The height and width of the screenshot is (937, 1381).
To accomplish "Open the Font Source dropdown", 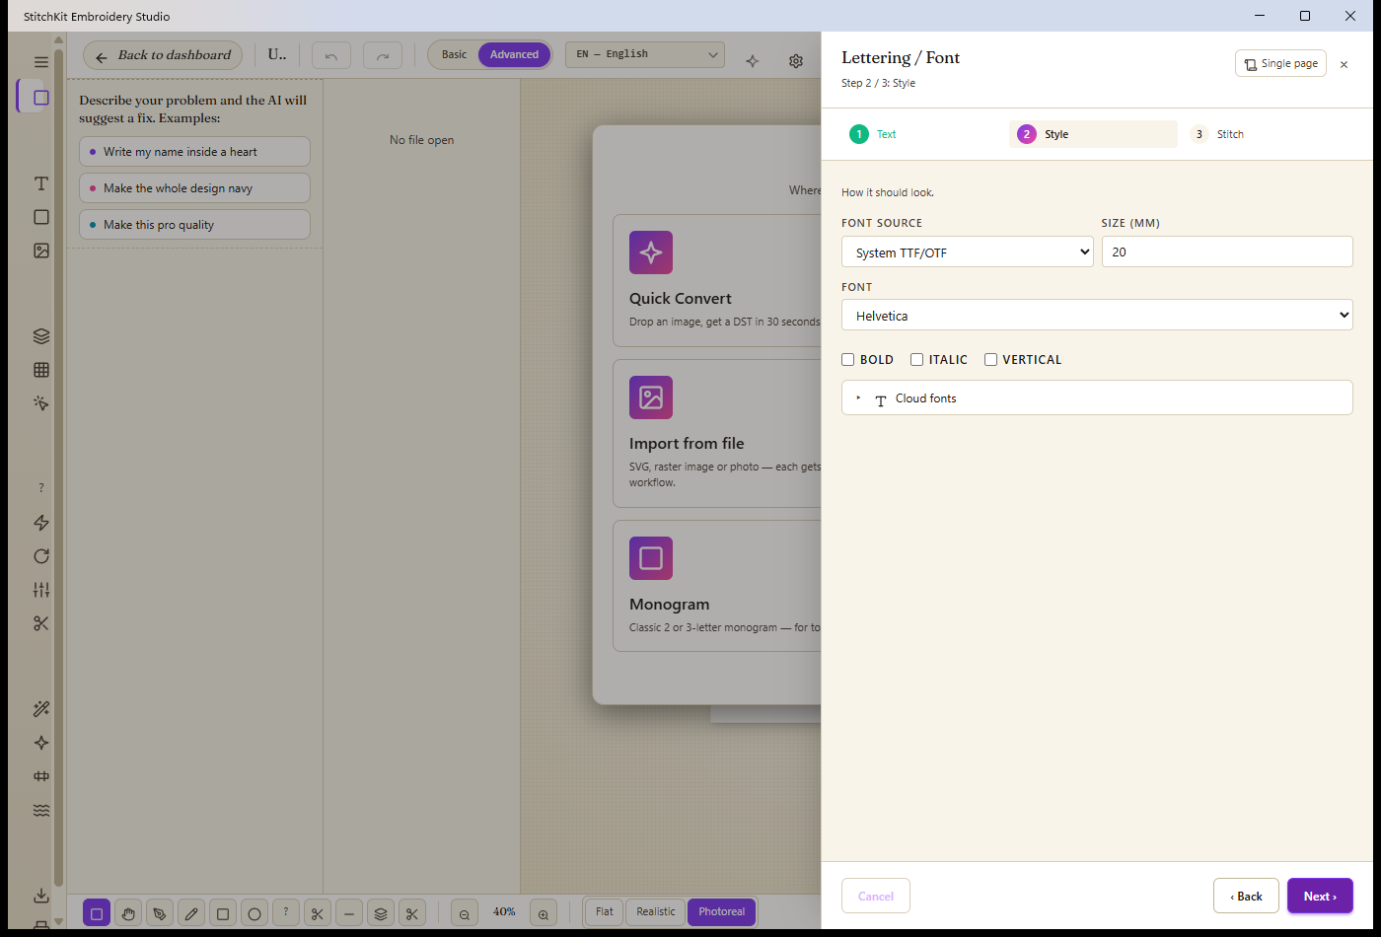I will (x=967, y=252).
